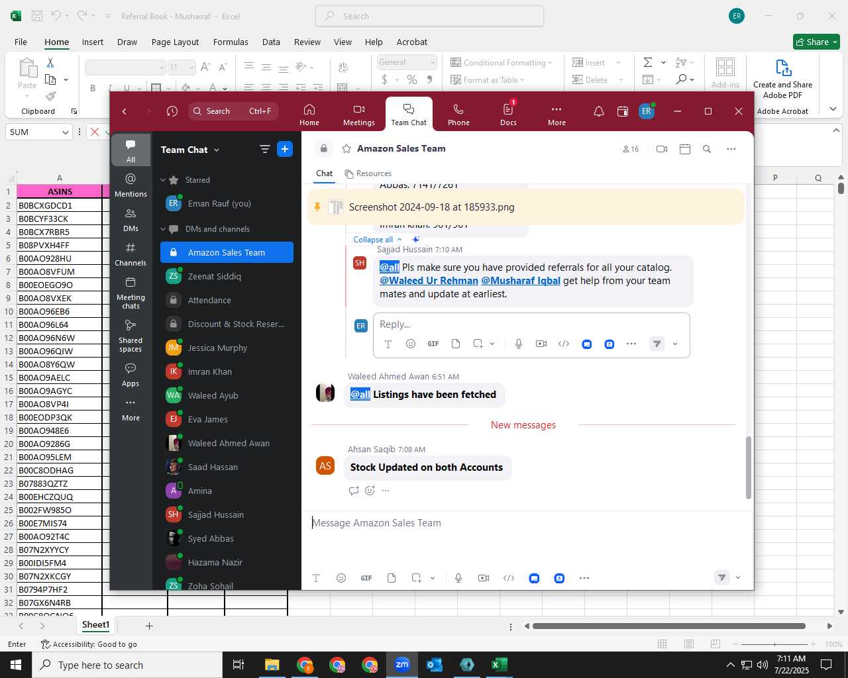
Task: Show Mentions in chat sidebar
Action: click(131, 185)
